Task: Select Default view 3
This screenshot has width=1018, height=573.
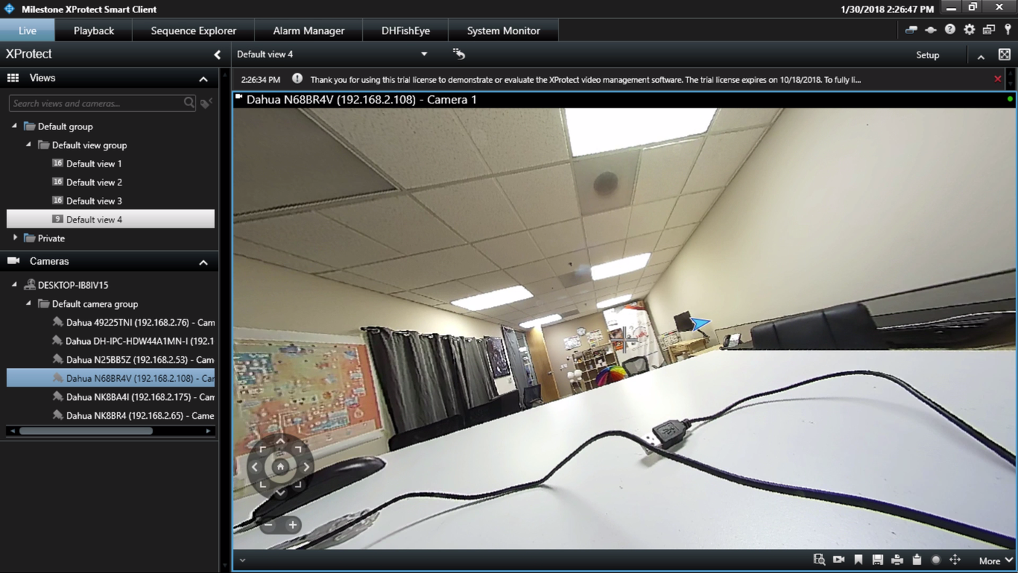Action: 94,201
